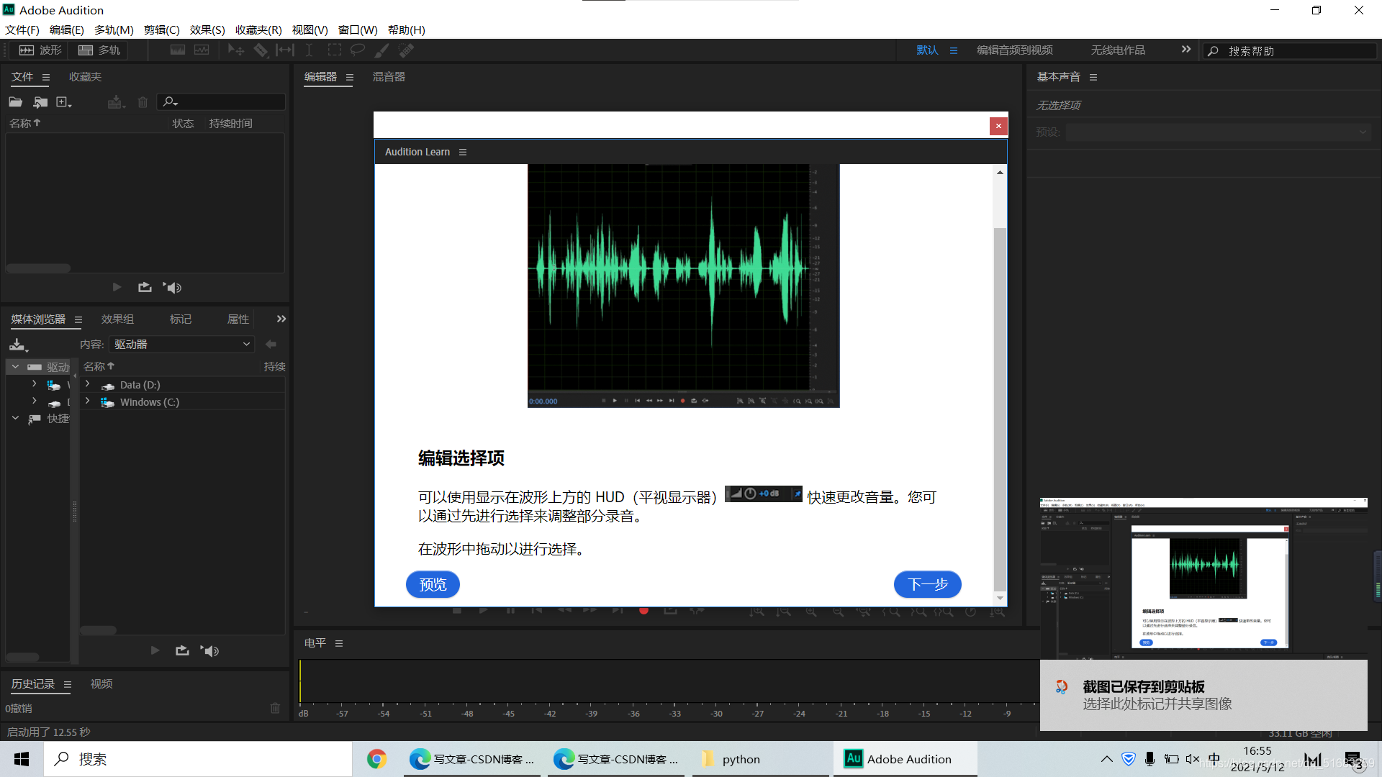Toggle Auto-Play speaker icon in Files panel
Viewport: 1382px width, 777px height.
click(172, 288)
